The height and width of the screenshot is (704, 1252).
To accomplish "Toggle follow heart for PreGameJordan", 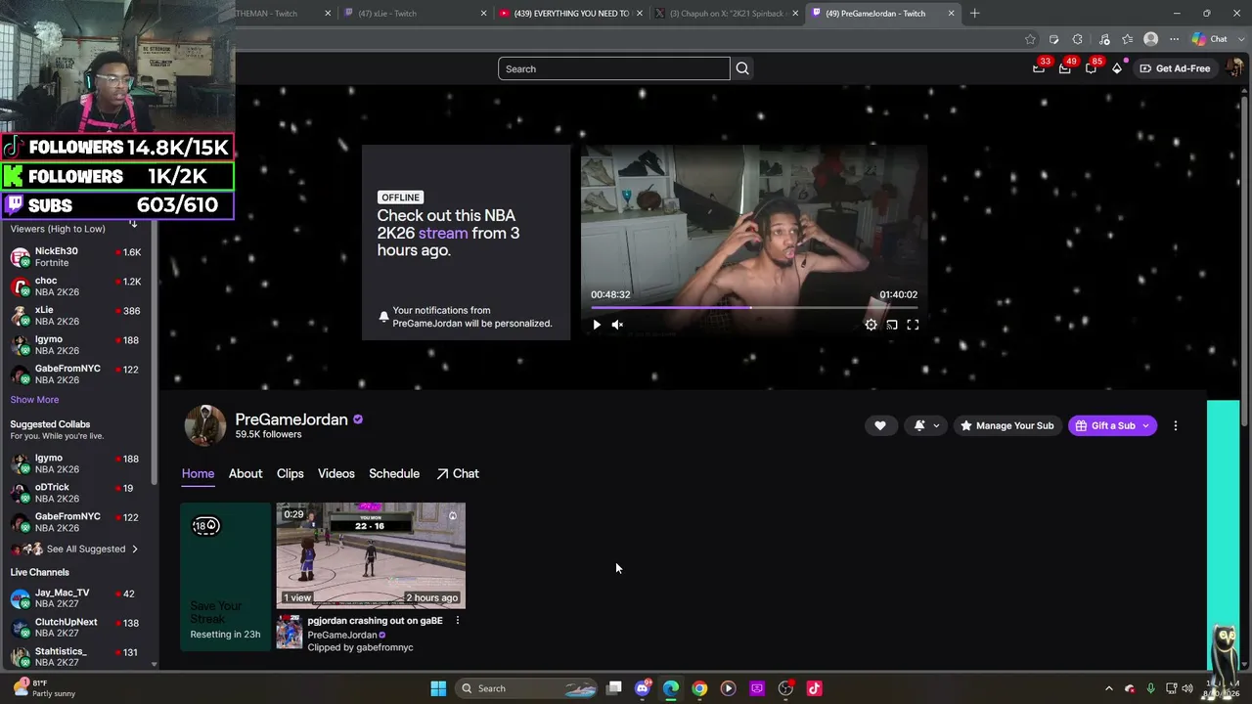I will (880, 425).
